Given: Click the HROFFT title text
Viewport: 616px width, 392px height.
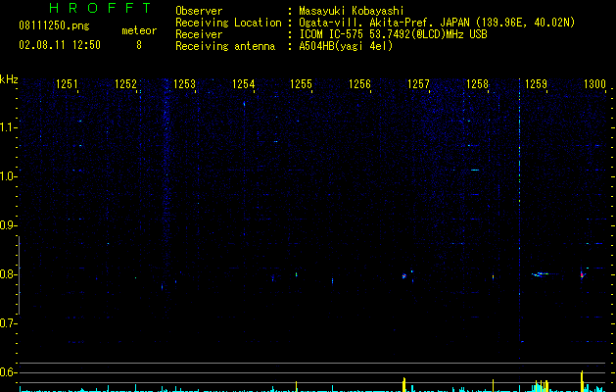Looking at the screenshot, I should pyautogui.click(x=100, y=8).
